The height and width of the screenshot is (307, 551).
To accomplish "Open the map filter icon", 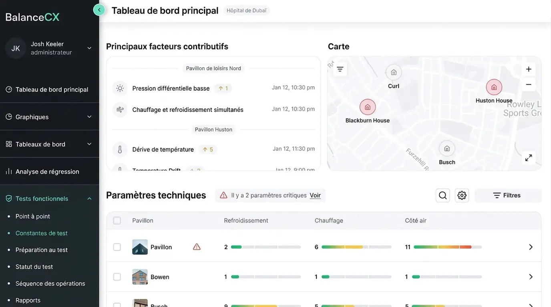I will click(340, 69).
